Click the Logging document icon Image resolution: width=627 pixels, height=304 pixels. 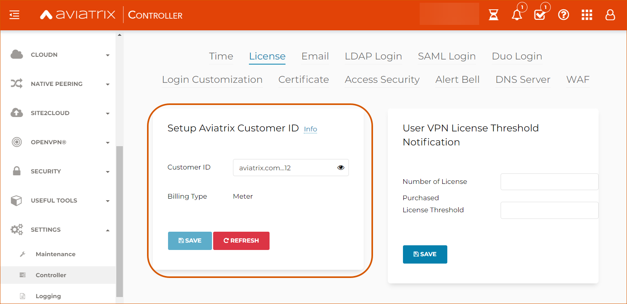pyautogui.click(x=23, y=296)
